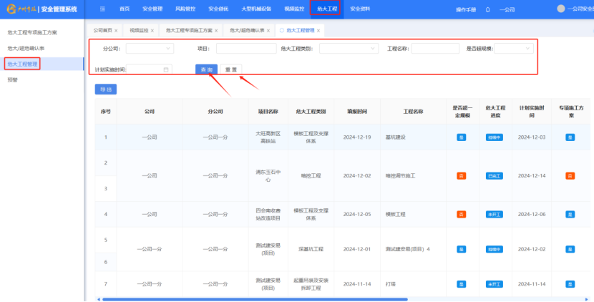Expand the 是否超规模 dropdown

point(514,49)
